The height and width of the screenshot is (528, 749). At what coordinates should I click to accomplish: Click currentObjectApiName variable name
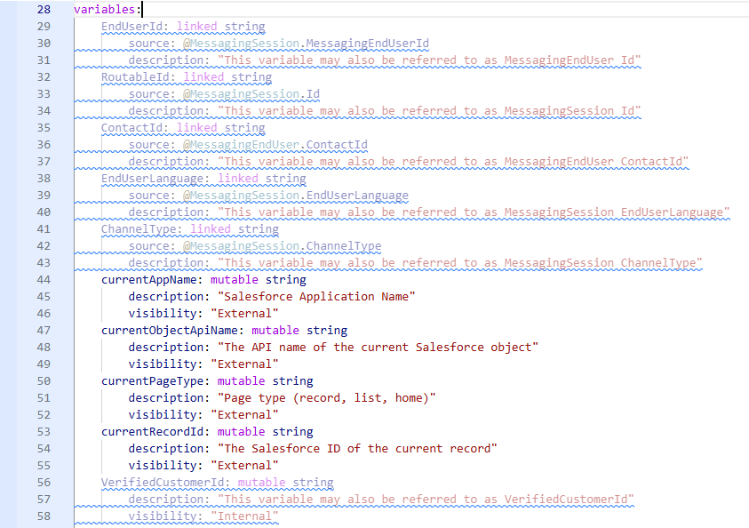point(170,330)
